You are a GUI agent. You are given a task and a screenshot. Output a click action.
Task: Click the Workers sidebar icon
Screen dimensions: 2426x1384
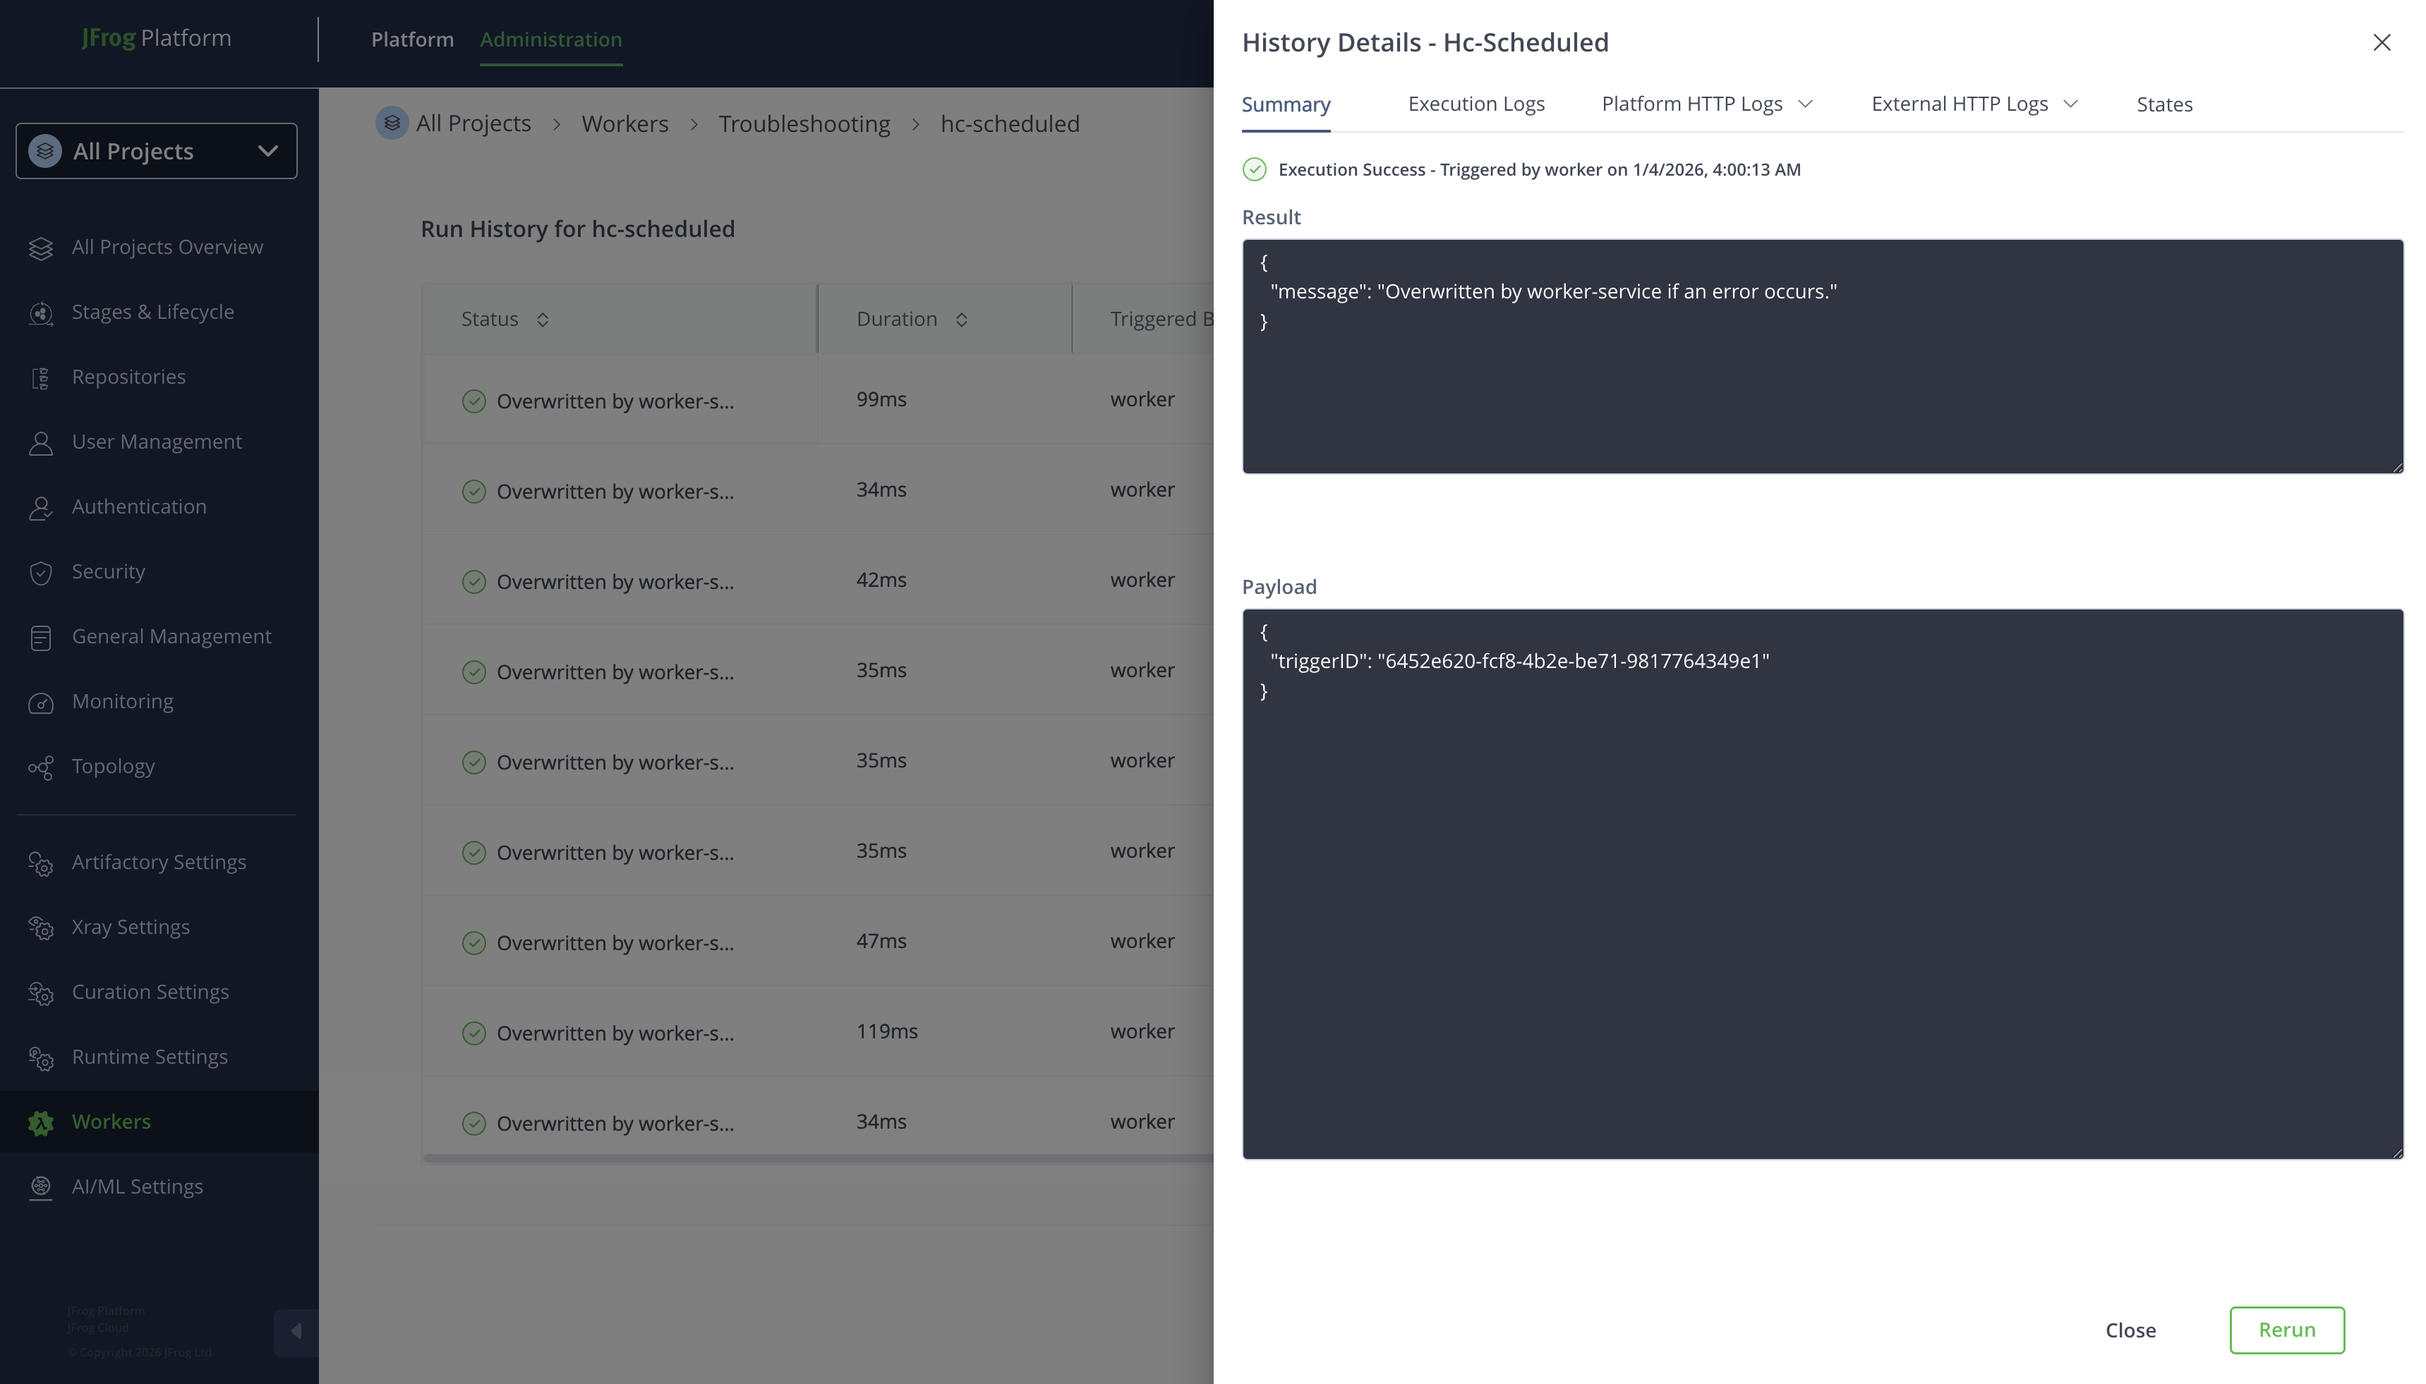pyautogui.click(x=40, y=1122)
